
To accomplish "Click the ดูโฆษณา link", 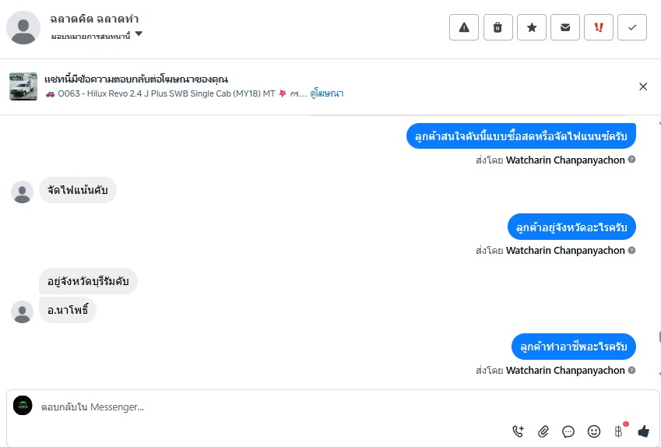I will click(326, 93).
